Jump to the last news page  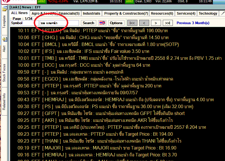[167, 23]
